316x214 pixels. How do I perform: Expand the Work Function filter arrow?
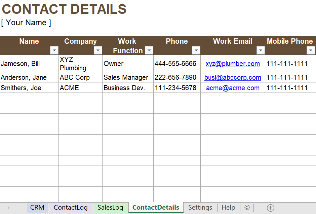point(149,50)
